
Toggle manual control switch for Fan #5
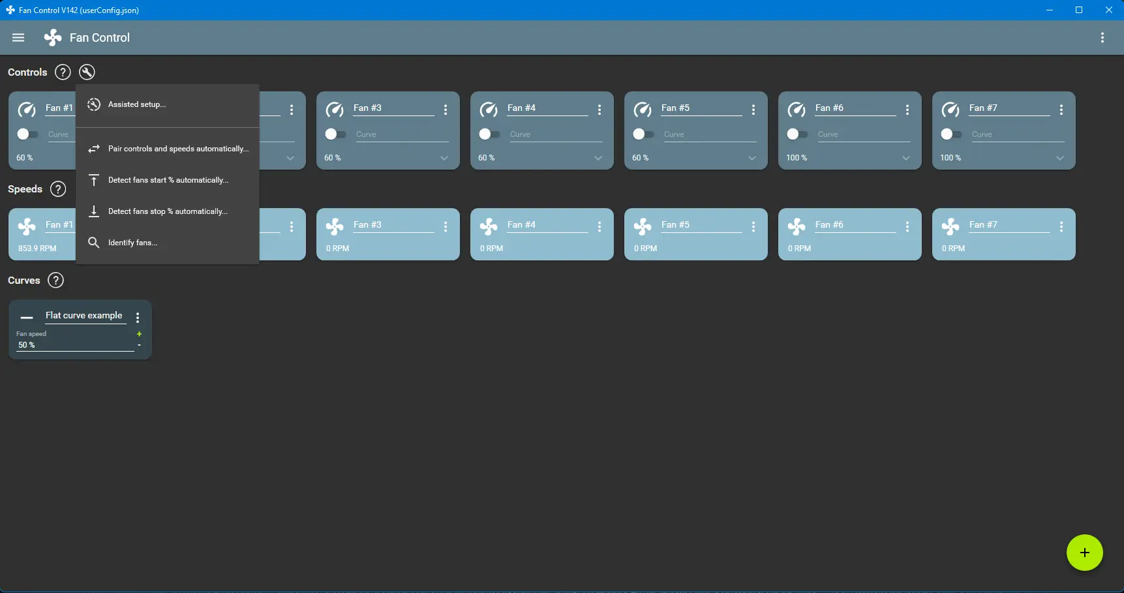tap(643, 134)
